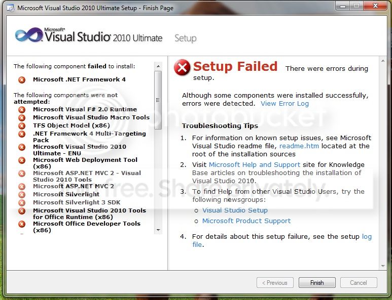This screenshot has width=392, height=300.
Task: Open the View Error Log link
Action: [x=284, y=104]
